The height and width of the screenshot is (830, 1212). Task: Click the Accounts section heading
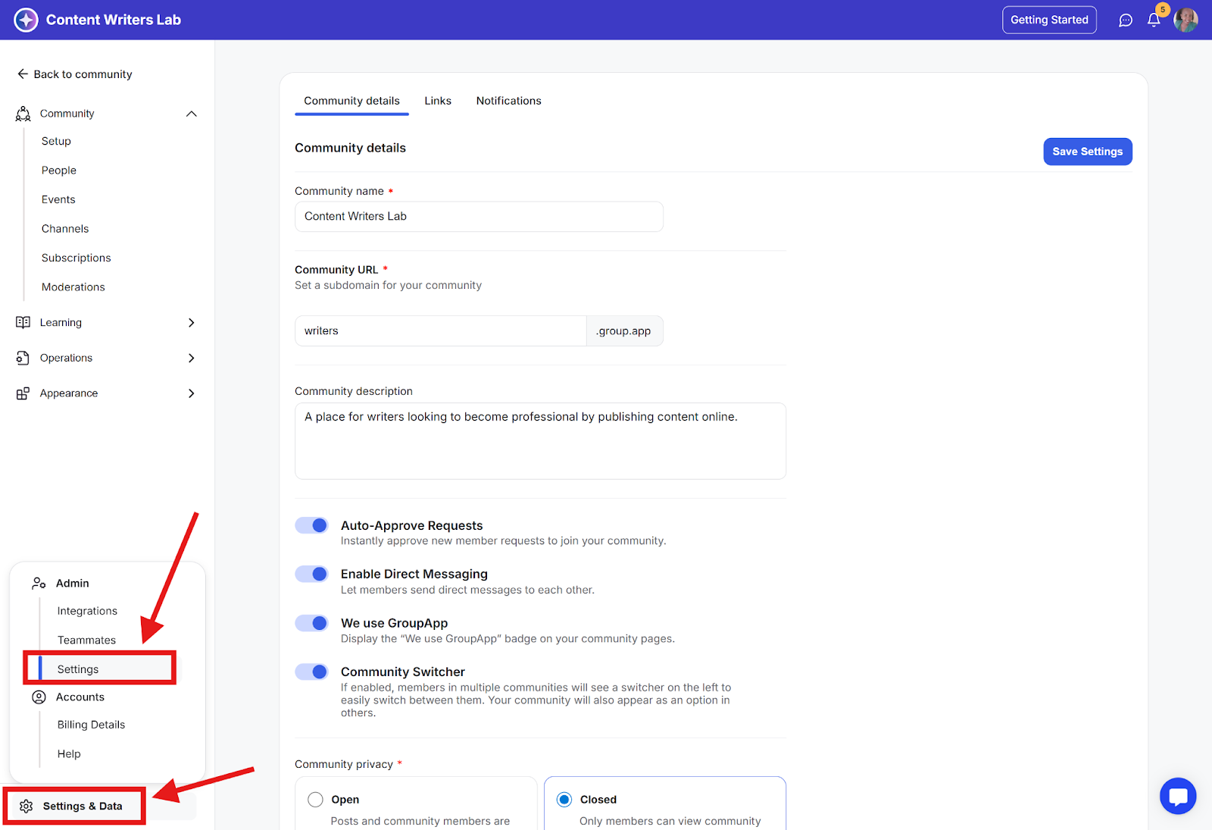coord(80,697)
